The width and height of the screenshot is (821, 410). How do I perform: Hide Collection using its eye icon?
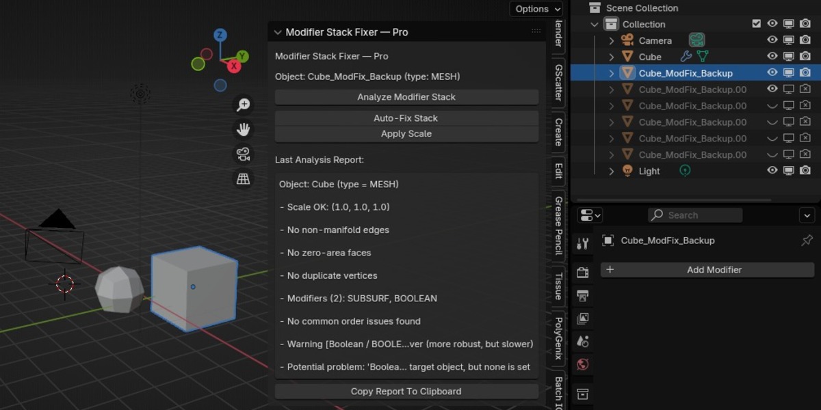[772, 24]
